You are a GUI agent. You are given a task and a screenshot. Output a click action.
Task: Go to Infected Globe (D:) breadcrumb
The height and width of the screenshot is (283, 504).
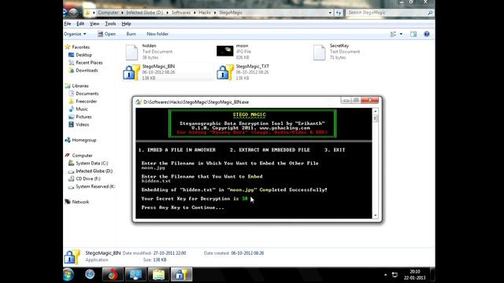(145, 13)
